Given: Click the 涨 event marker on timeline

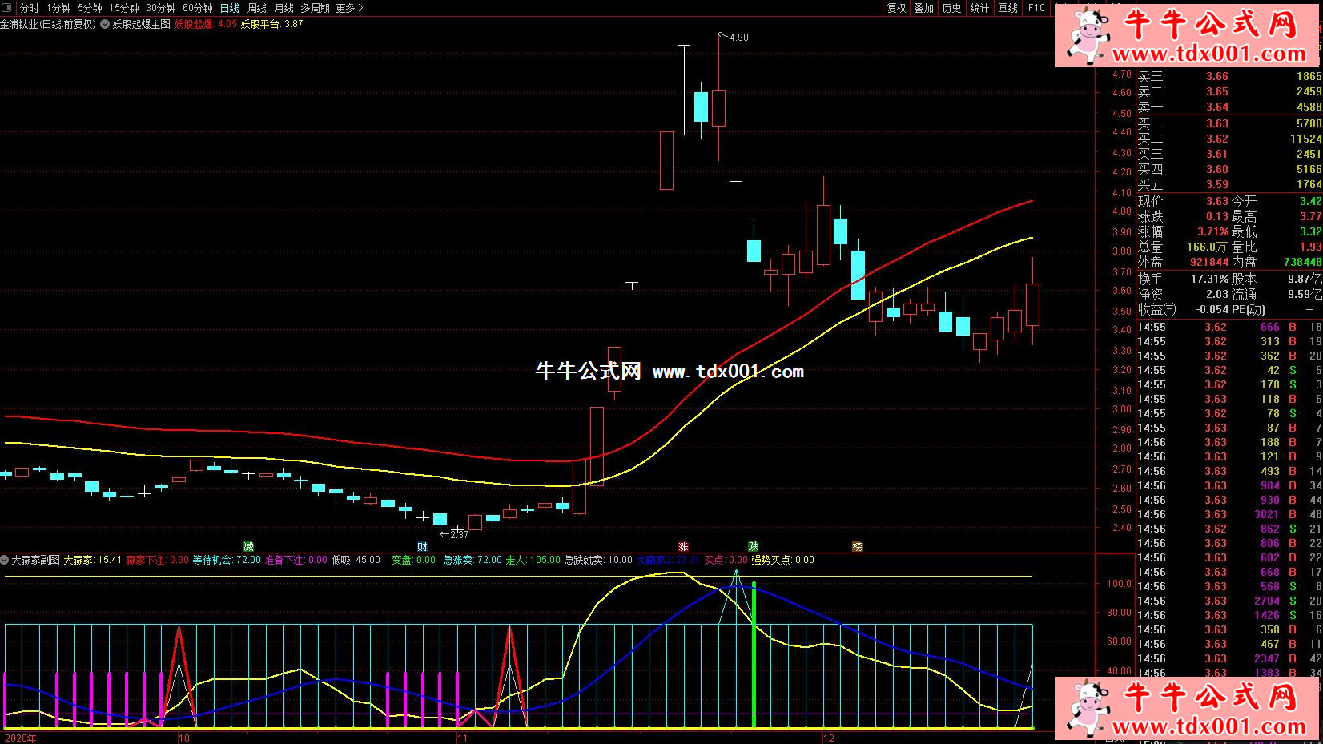Looking at the screenshot, I should [x=683, y=546].
